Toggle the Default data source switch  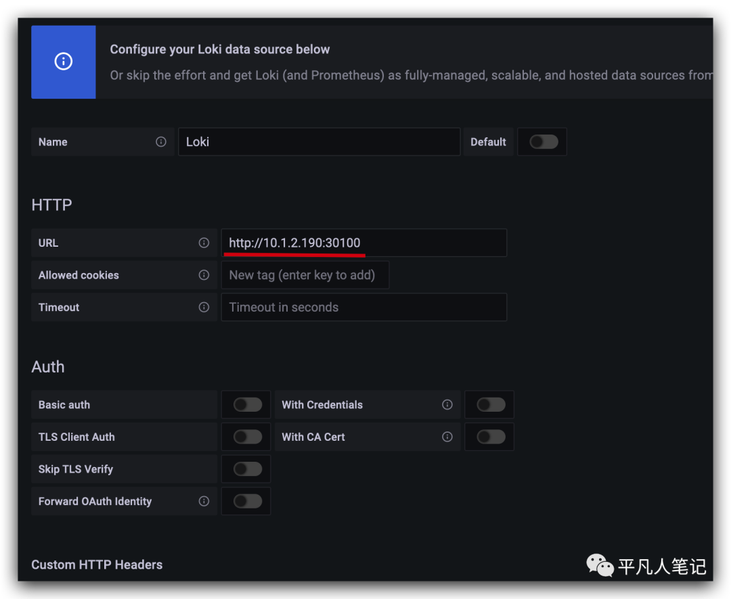[544, 141]
